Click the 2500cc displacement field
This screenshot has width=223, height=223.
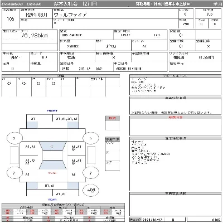(x=74, y=46)
